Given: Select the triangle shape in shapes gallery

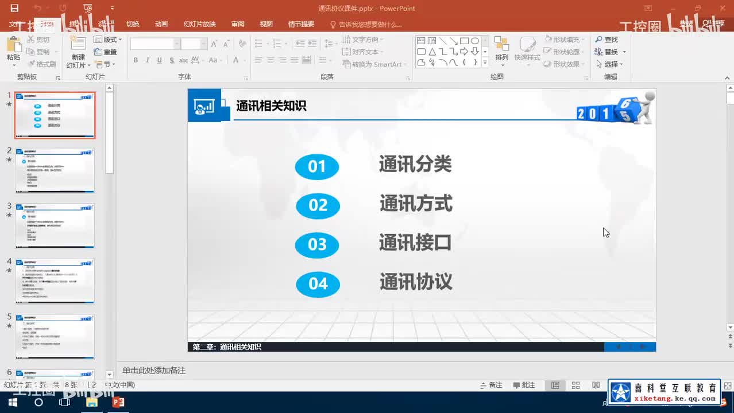Looking at the screenshot, I should point(432,52).
